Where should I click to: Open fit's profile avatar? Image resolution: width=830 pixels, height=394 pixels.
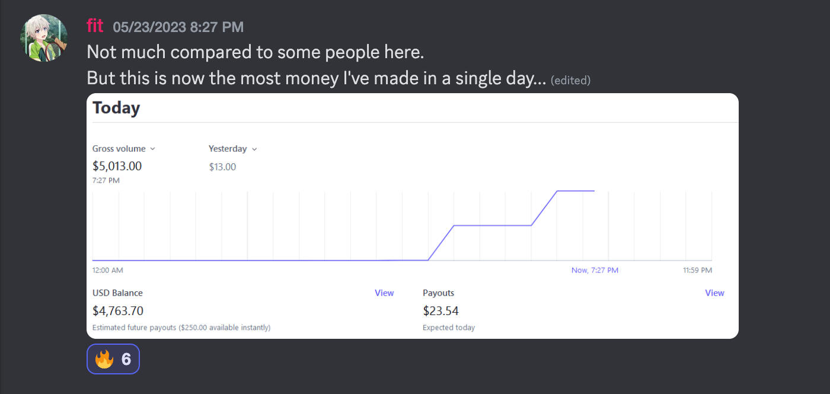click(x=44, y=38)
